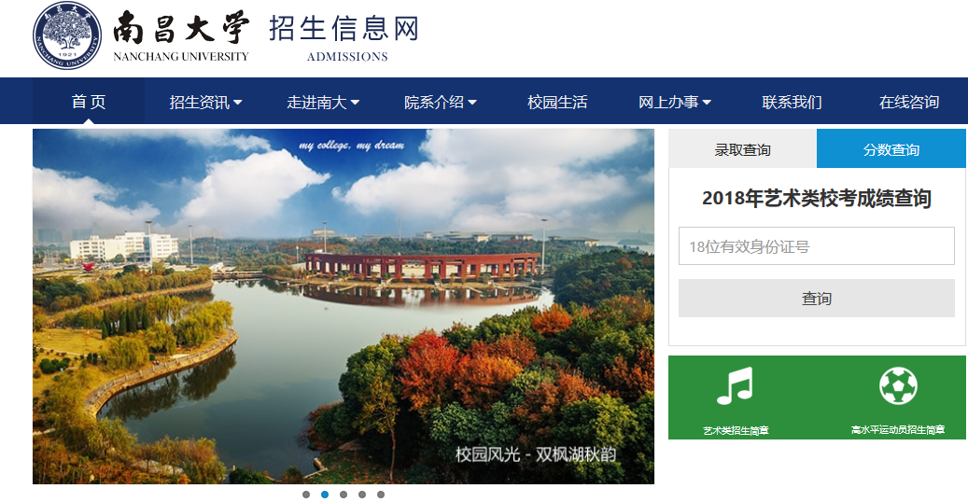Open the music note art admissions icon

coord(736,386)
